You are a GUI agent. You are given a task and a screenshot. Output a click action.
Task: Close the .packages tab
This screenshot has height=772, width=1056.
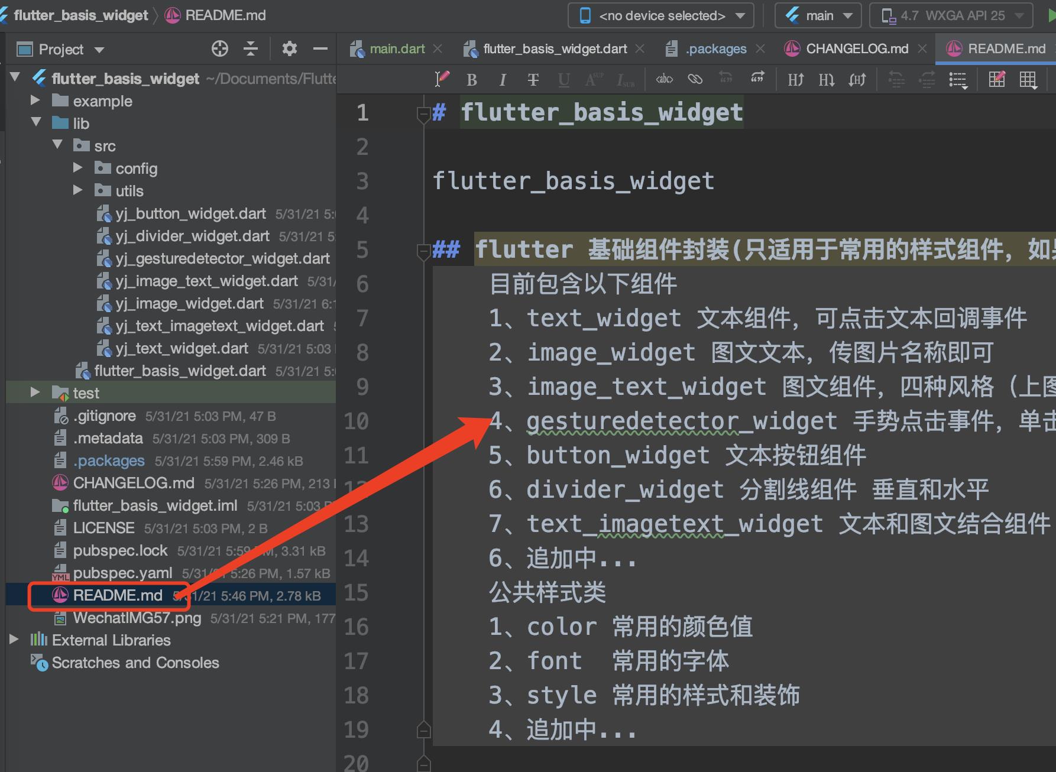pyautogui.click(x=760, y=49)
